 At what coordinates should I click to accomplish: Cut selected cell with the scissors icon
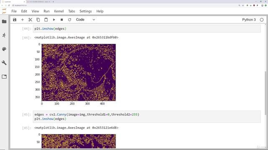30,20
